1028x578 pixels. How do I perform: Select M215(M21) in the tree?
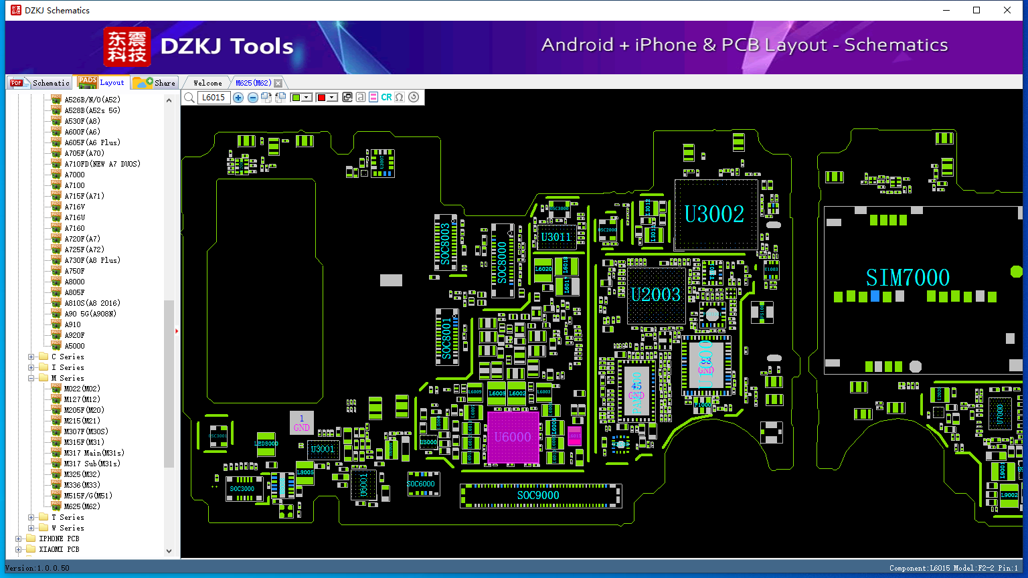click(82, 421)
